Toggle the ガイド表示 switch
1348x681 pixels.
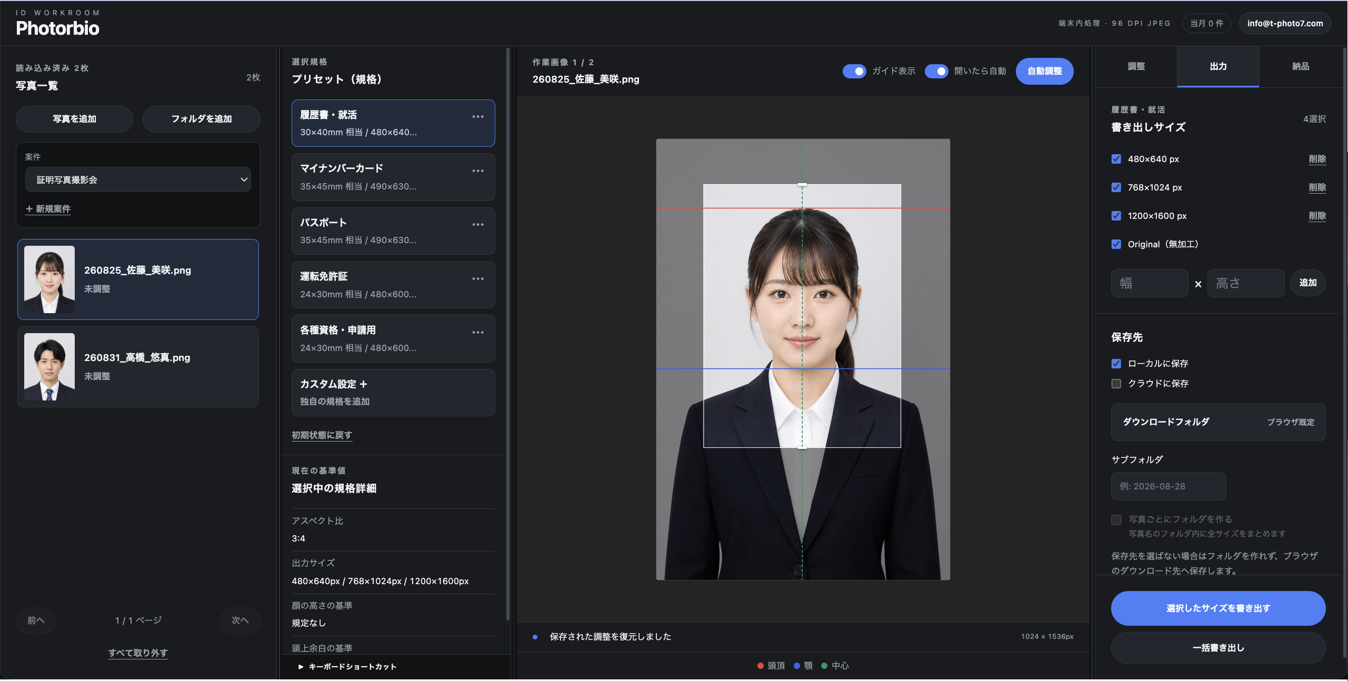click(x=854, y=71)
